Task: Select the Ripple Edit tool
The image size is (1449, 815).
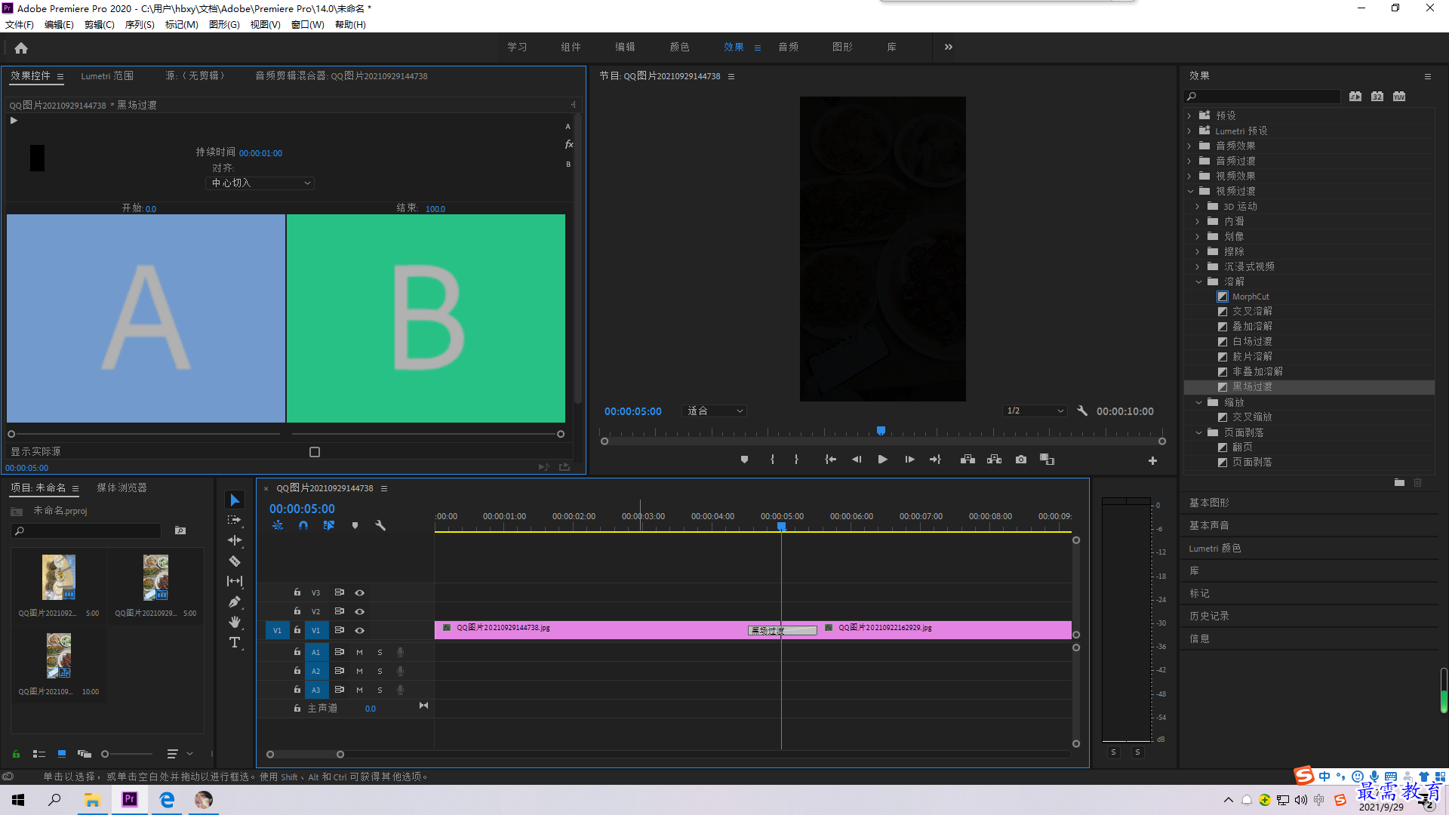Action: [x=235, y=540]
